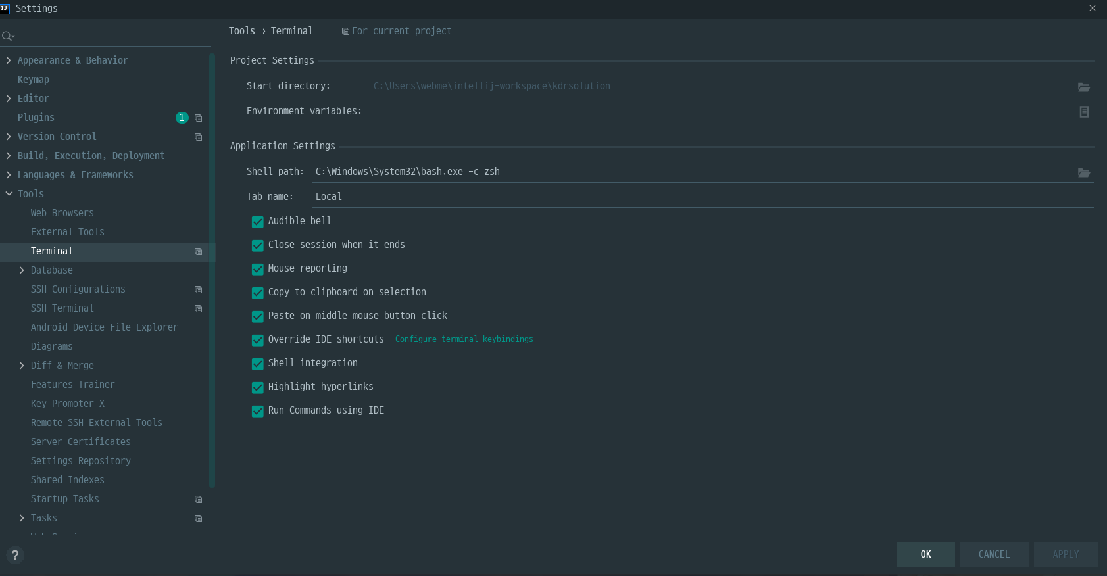Click the Cancel button
The width and height of the screenshot is (1107, 576).
994,555
